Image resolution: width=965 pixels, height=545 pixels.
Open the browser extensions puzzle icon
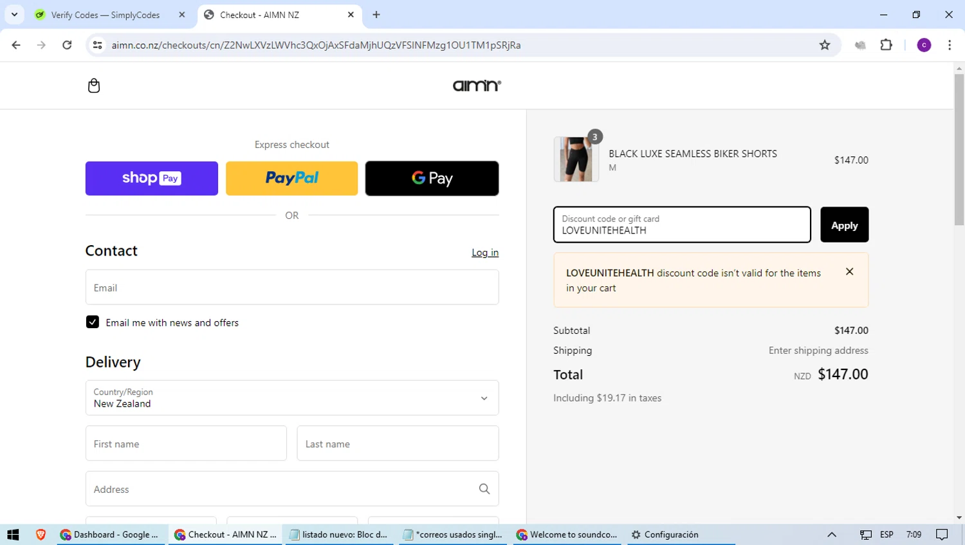click(887, 45)
